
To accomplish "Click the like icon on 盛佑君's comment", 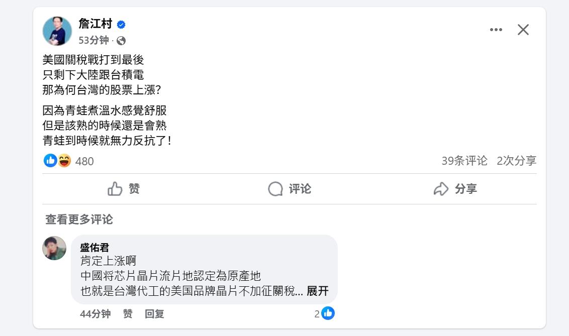I will [328, 313].
